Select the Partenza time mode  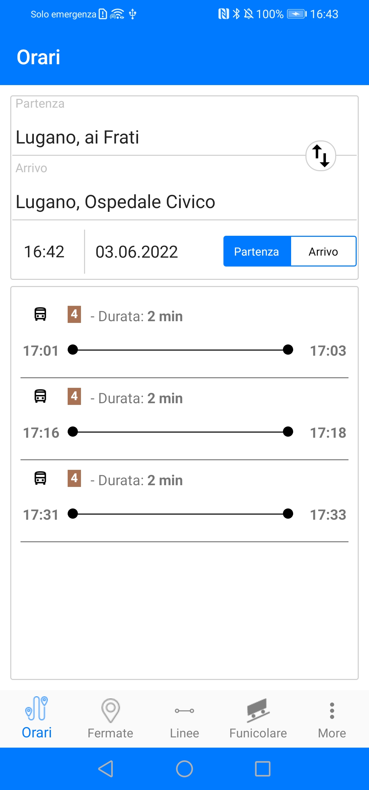pos(257,251)
